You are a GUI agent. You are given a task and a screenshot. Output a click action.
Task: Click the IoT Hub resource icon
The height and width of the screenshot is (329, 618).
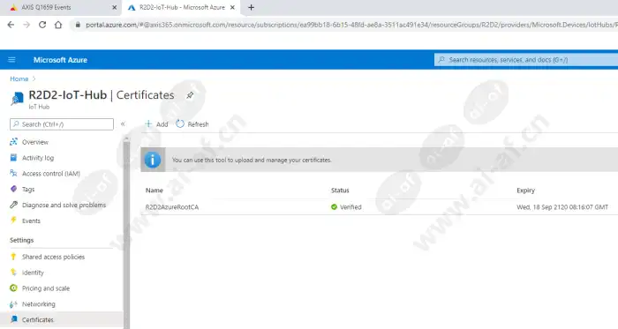17,99
